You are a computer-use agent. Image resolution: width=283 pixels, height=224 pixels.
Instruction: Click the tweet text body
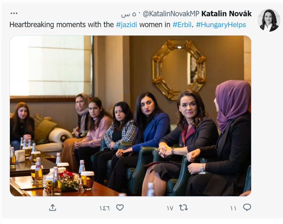coord(128,25)
